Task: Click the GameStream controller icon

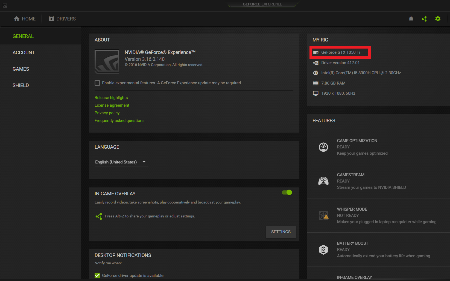Action: (323, 181)
